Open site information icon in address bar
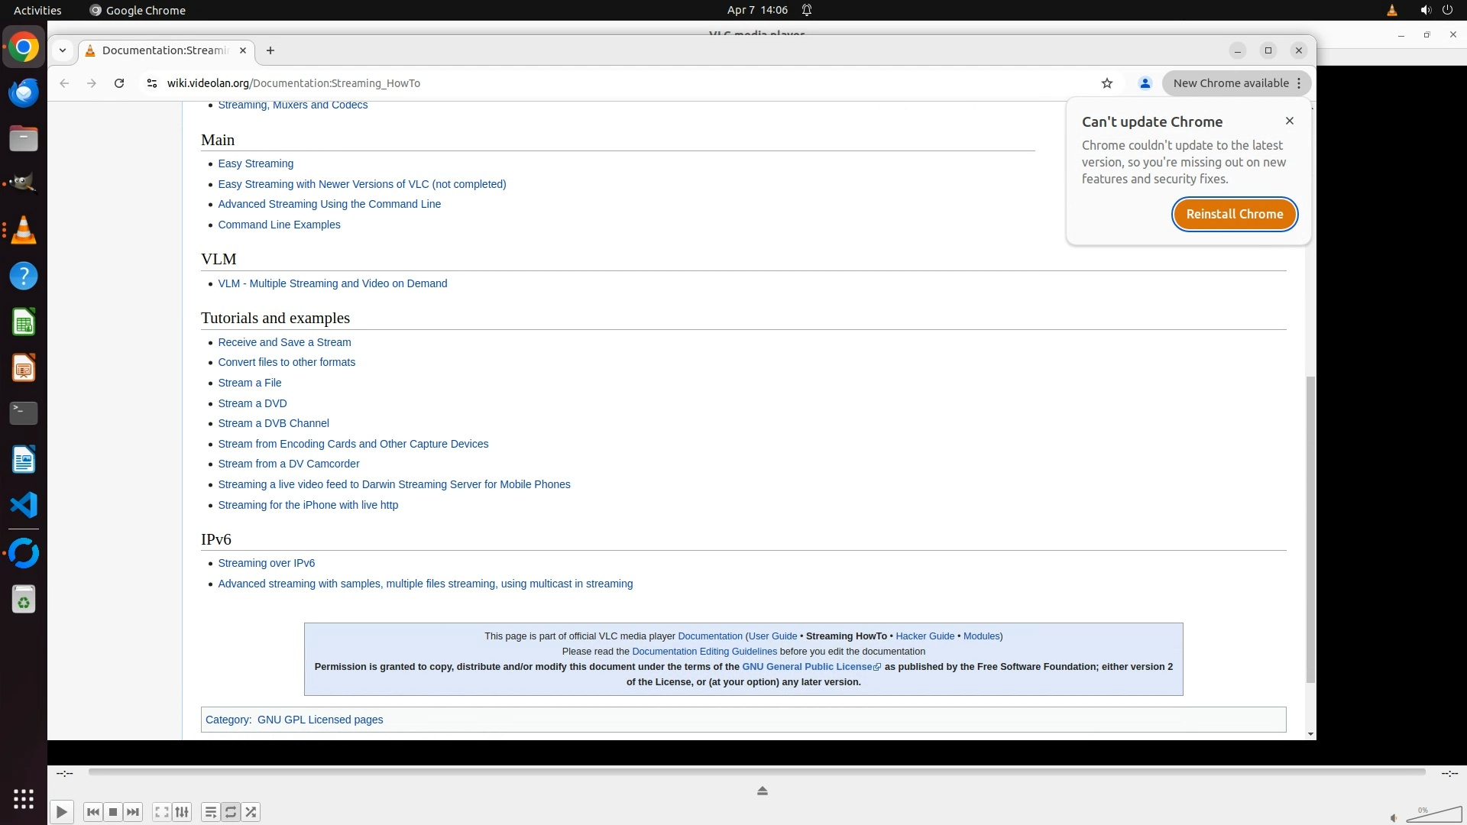The width and height of the screenshot is (1467, 825). [x=151, y=83]
